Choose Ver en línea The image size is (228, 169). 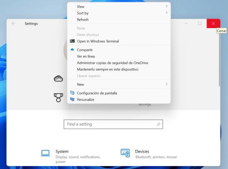click(x=119, y=56)
